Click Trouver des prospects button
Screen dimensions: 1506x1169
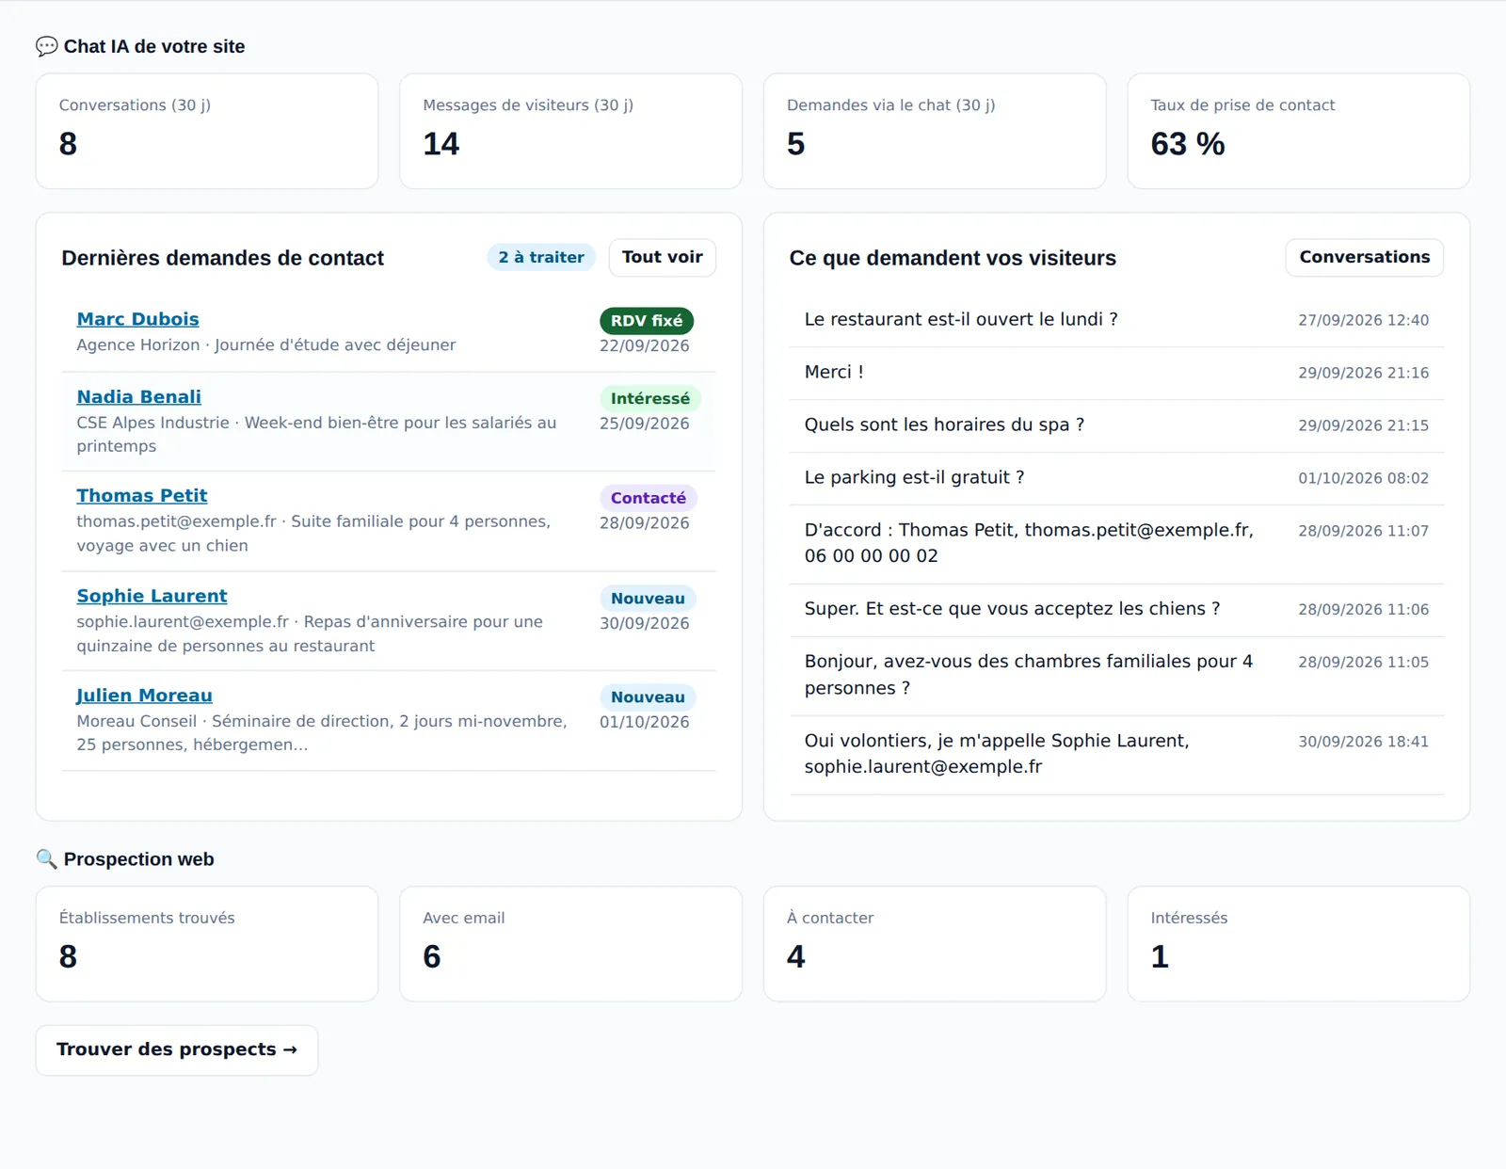point(177,1049)
